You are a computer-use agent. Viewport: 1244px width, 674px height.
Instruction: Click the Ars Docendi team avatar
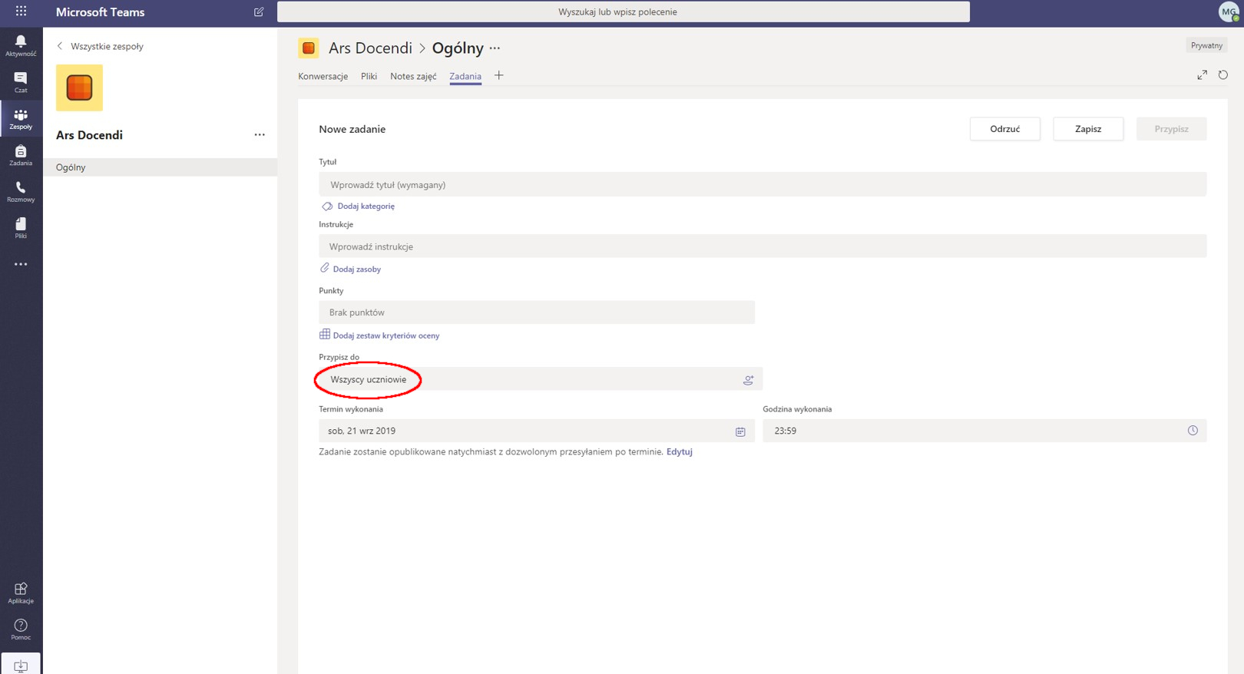click(x=79, y=88)
